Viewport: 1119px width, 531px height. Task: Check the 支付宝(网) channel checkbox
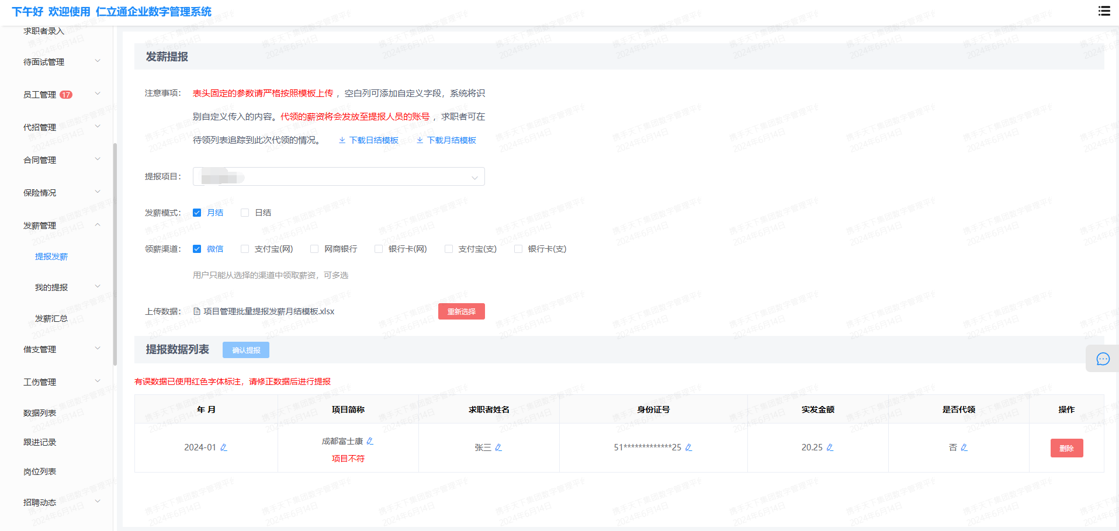click(245, 249)
